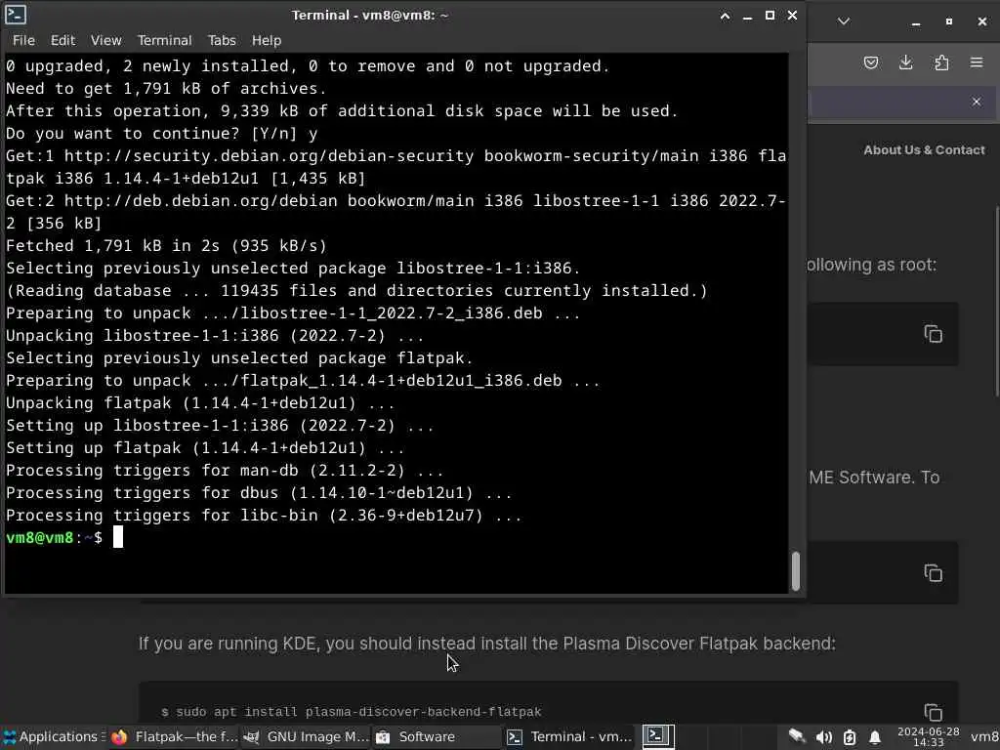The height and width of the screenshot is (750, 1000).
Task: Click the 'Do you want to continue?' line
Action: [x=161, y=133]
